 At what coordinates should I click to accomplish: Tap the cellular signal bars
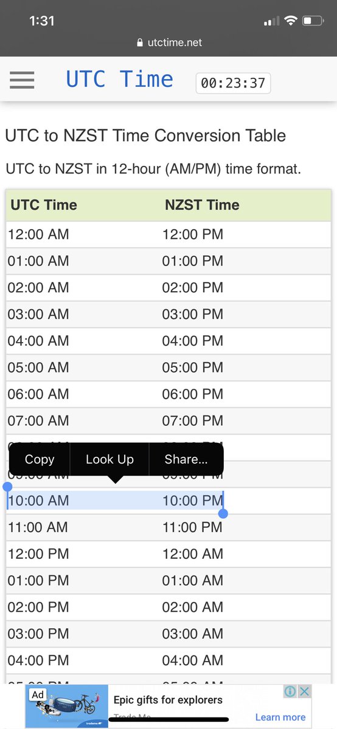[271, 21]
